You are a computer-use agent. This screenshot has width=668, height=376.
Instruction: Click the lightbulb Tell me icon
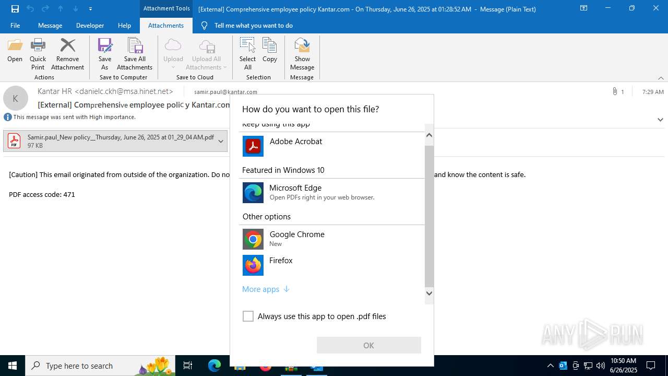click(x=205, y=25)
